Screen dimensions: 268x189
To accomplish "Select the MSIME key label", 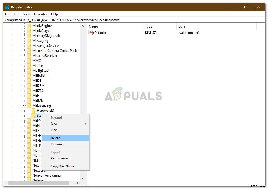I will (x=38, y=101).
